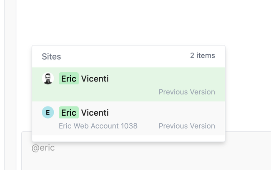Click the left gray gutter strip
This screenshot has width=271, height=170.
[x=10, y=84]
